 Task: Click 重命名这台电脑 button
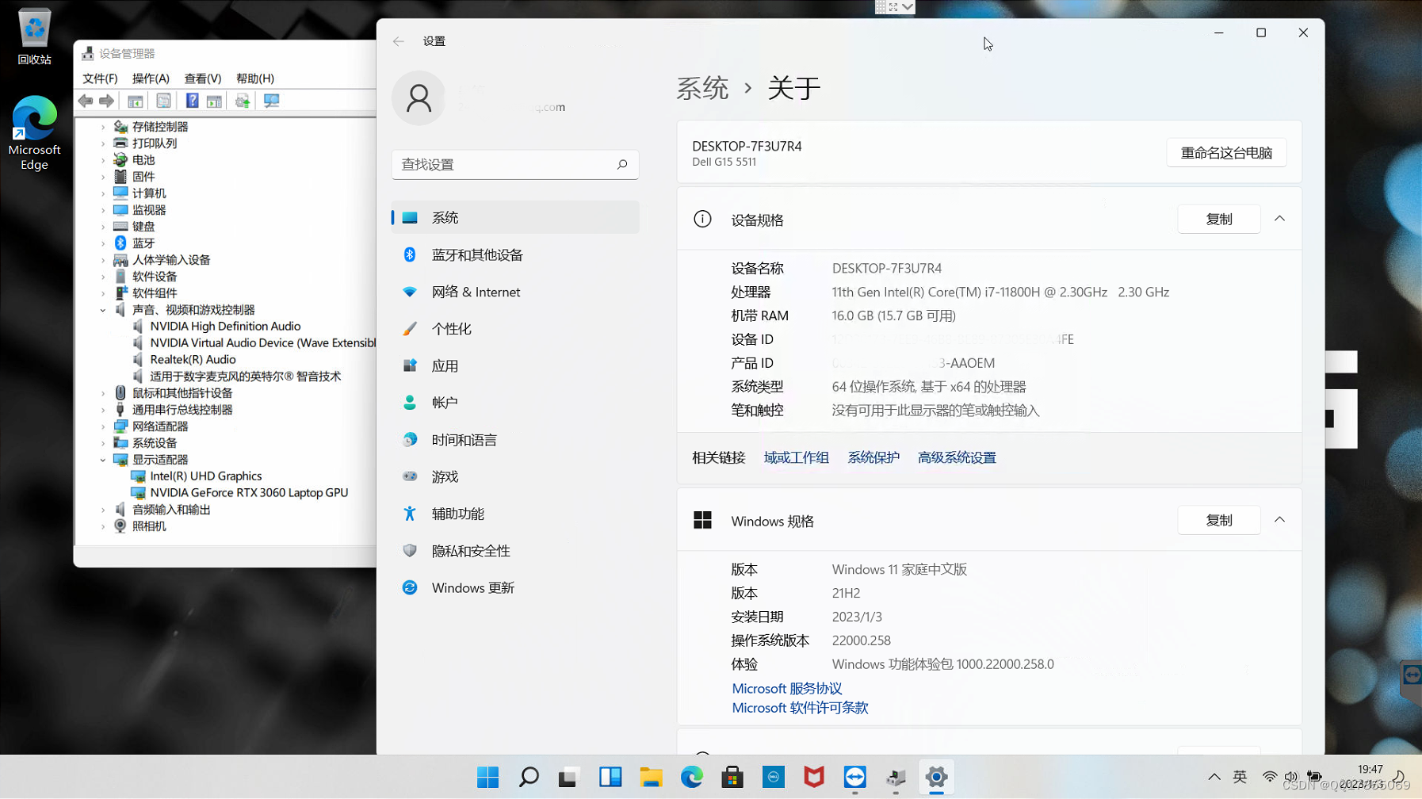click(x=1226, y=153)
